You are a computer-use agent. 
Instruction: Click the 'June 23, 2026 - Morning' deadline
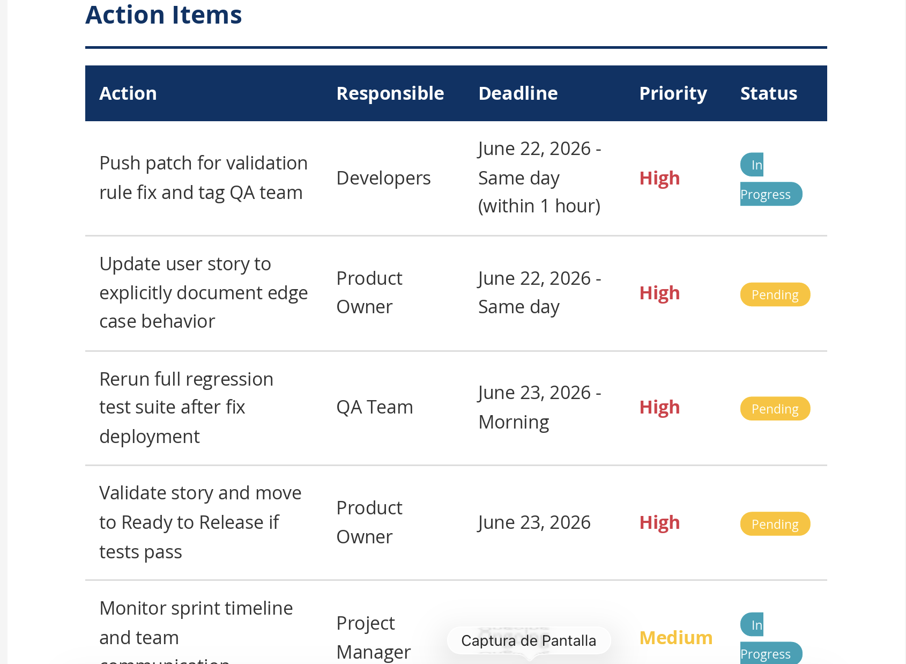point(540,407)
